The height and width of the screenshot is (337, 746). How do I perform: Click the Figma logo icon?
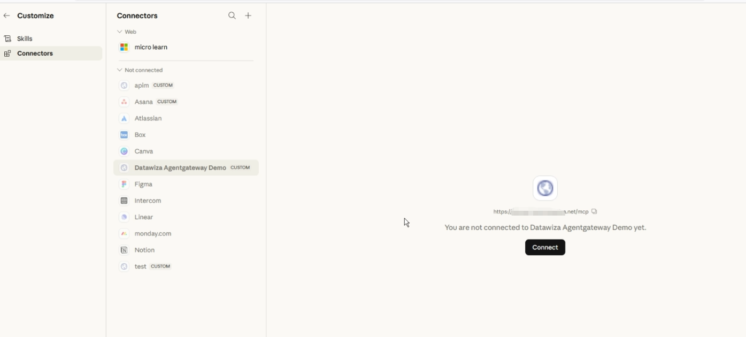(124, 184)
